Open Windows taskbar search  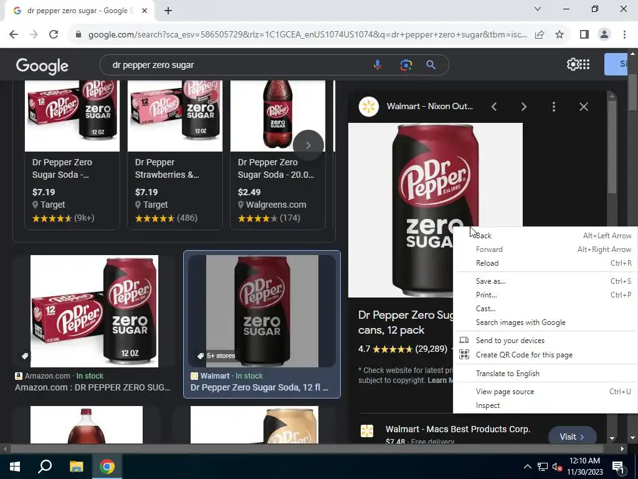click(45, 467)
